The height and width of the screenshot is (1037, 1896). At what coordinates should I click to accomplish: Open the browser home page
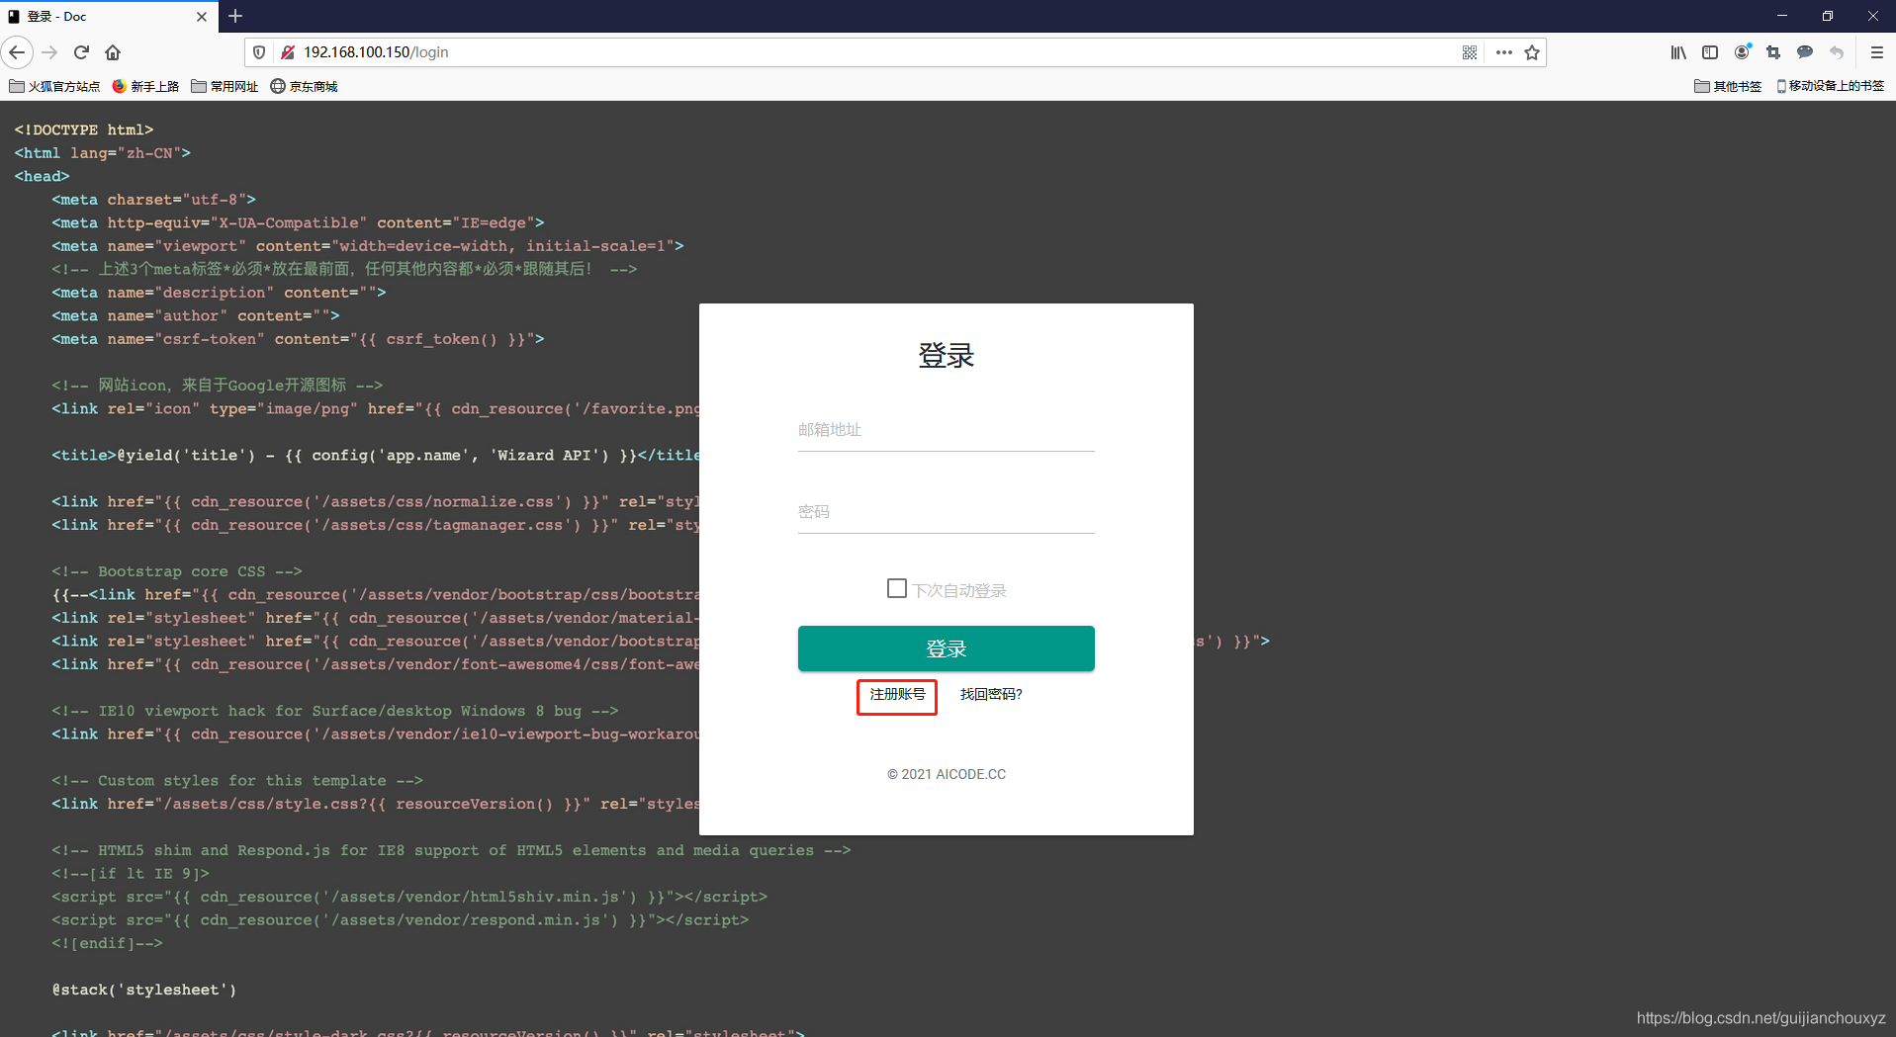[113, 52]
